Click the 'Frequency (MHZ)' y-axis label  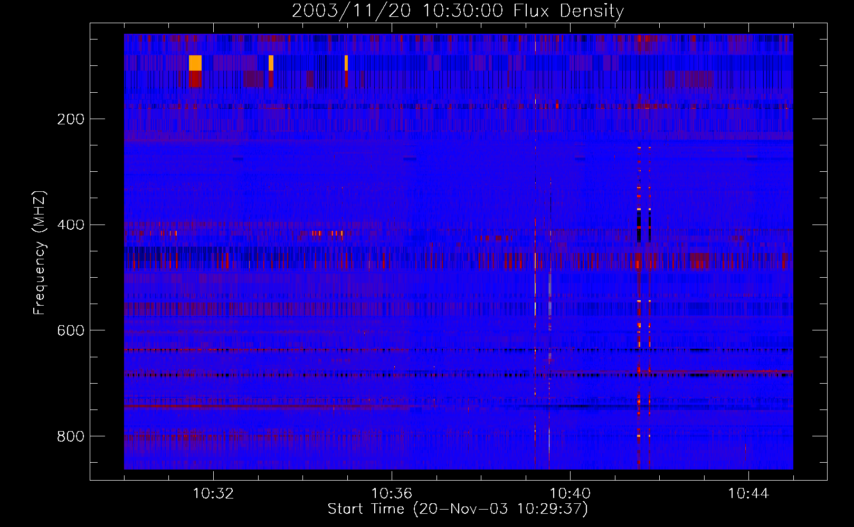(40, 252)
